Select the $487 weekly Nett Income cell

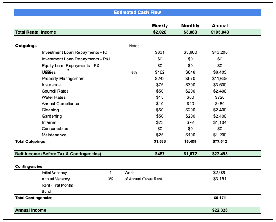point(160,154)
